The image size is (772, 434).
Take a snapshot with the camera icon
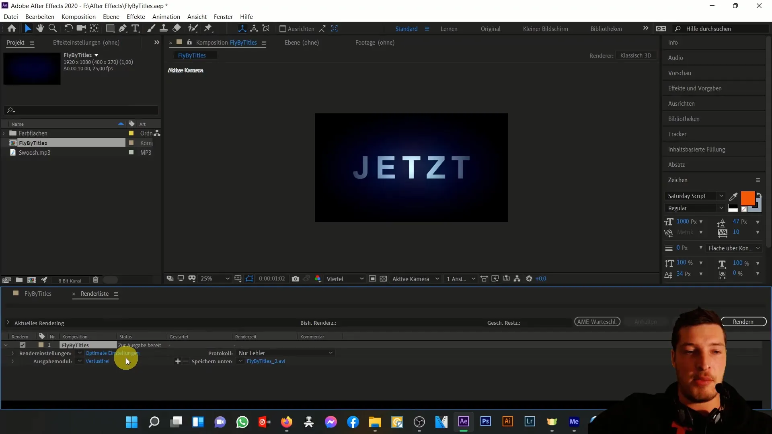pos(296,279)
